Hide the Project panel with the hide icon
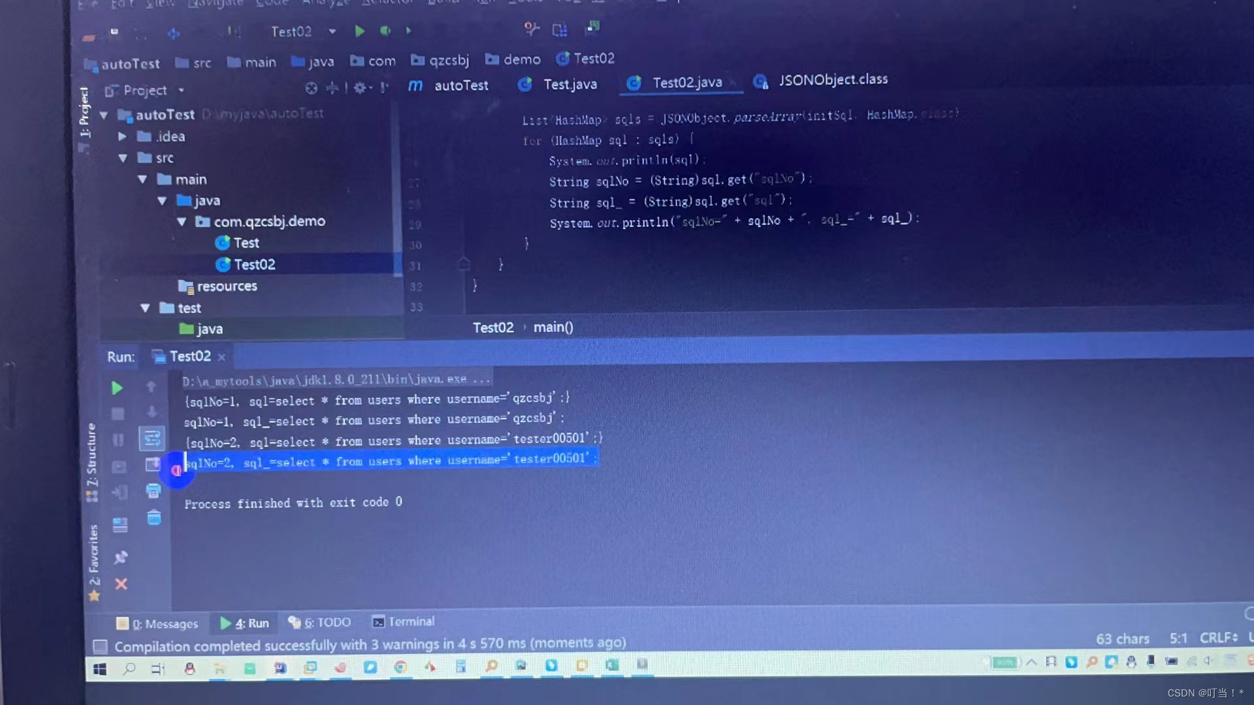Viewport: 1254px width, 705px height. click(383, 87)
